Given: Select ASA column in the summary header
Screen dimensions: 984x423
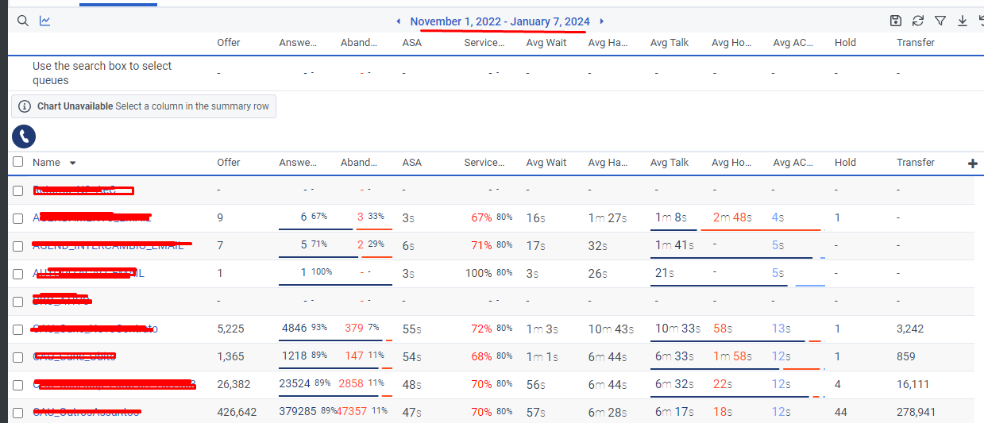Looking at the screenshot, I should (x=412, y=43).
